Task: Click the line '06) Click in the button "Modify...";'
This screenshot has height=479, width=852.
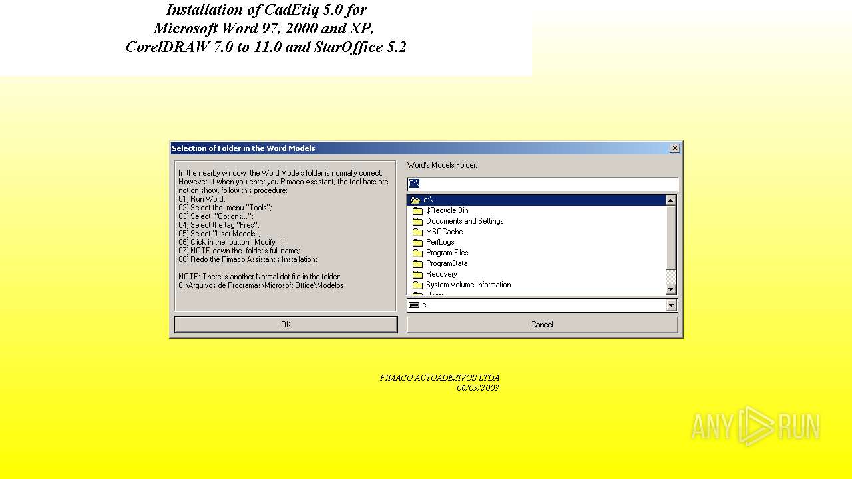Action: pyautogui.click(x=232, y=242)
